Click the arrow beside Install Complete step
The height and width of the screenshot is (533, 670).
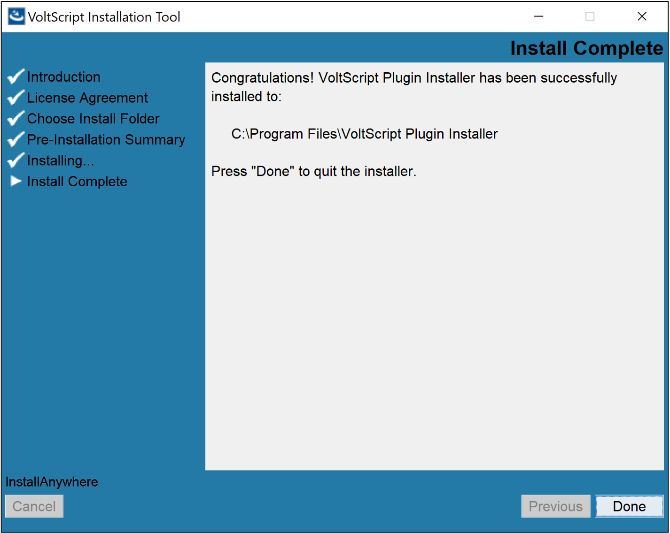(x=16, y=181)
